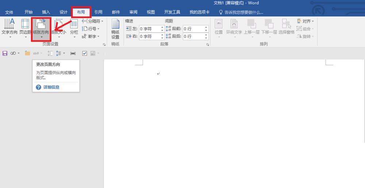Switch to the 邮件 mailings tab
Viewport: 365px width, 188px height.
tap(116, 12)
